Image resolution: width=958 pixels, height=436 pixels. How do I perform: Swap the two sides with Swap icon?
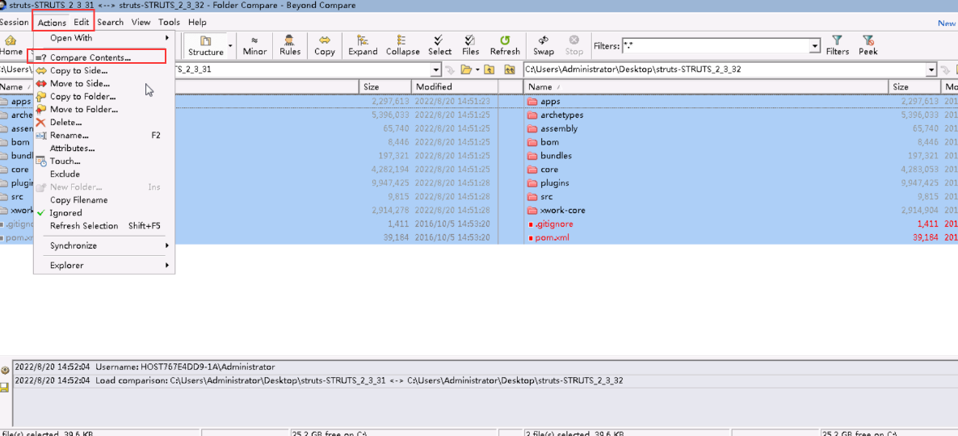point(543,45)
